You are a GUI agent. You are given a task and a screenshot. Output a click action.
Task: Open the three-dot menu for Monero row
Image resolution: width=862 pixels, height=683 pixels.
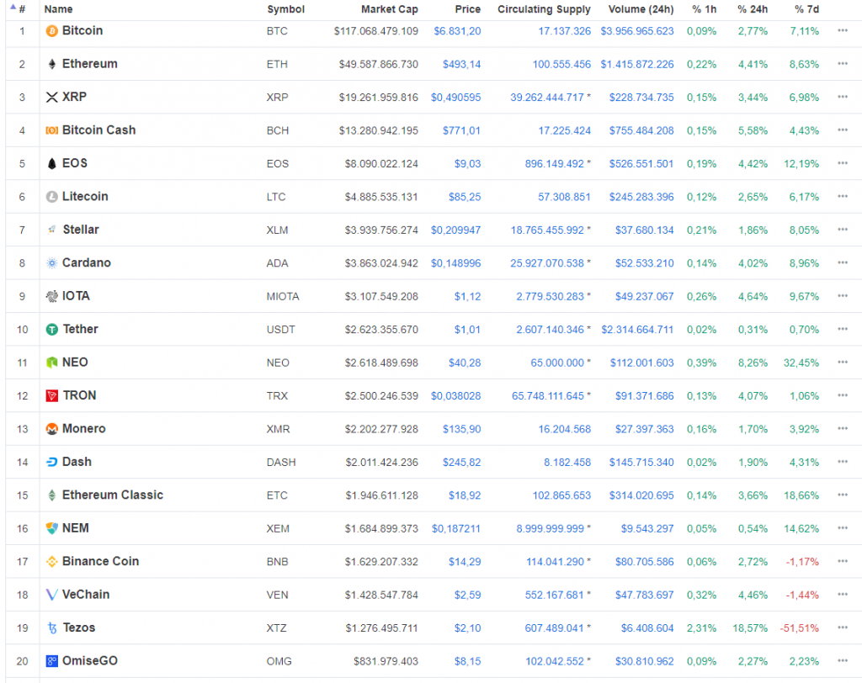[x=842, y=429]
